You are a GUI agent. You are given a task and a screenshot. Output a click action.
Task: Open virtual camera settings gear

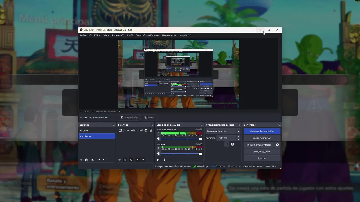pyautogui.click(x=277, y=145)
